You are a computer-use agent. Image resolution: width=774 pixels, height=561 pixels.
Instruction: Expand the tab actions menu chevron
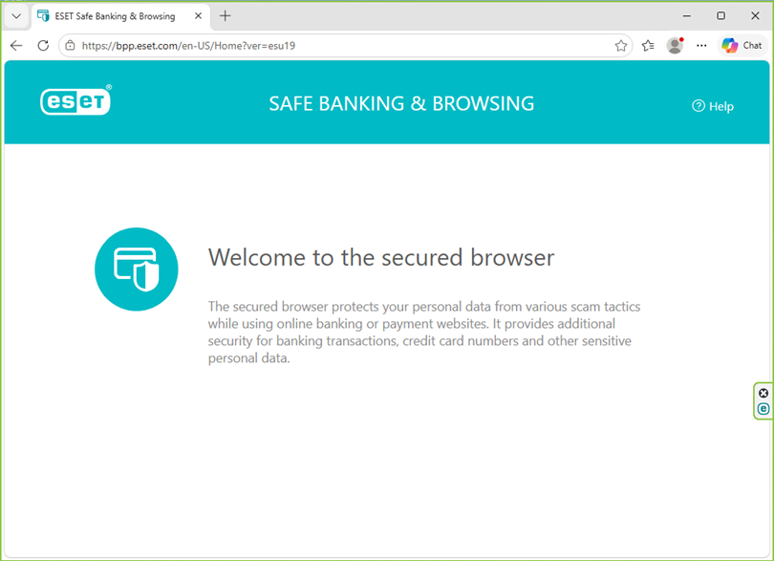tap(16, 16)
